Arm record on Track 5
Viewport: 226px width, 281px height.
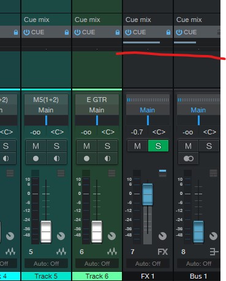coord(36,158)
